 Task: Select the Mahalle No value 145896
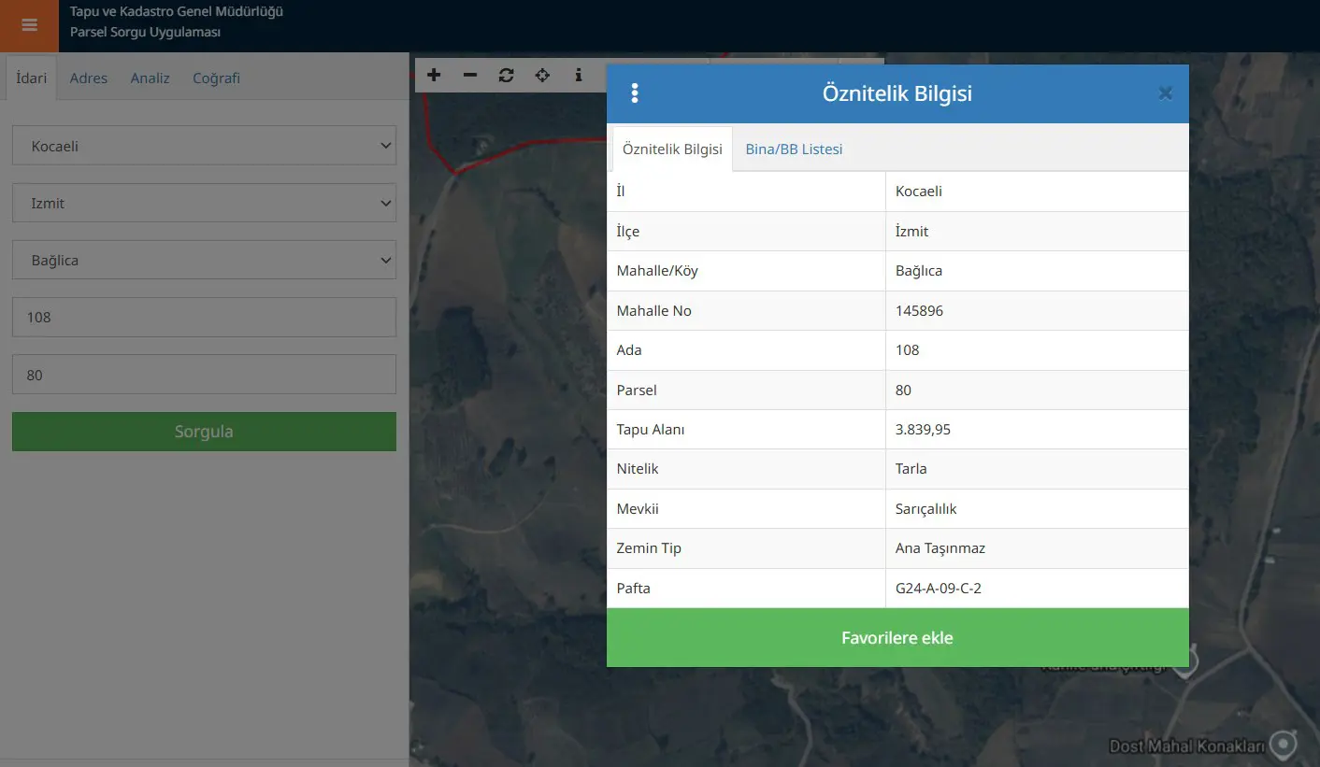pyautogui.click(x=919, y=311)
